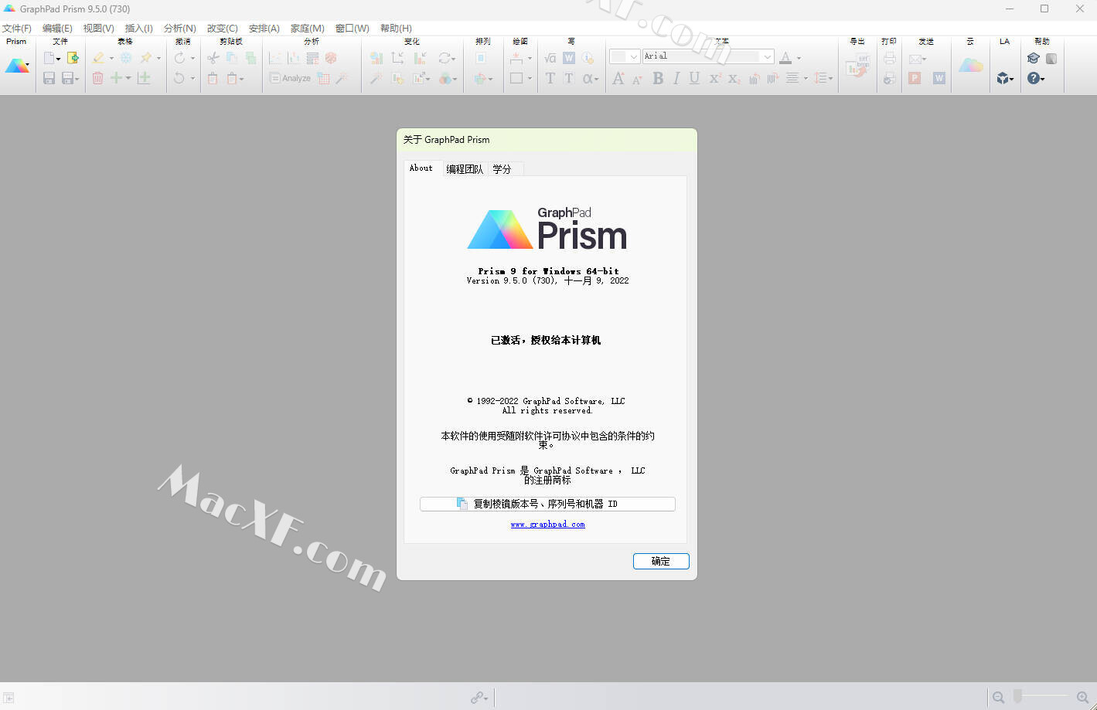Switch to the 学分 tab
This screenshot has height=710, width=1097.
[x=503, y=169]
